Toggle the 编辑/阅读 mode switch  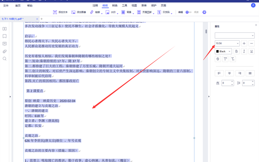tap(188, 12)
